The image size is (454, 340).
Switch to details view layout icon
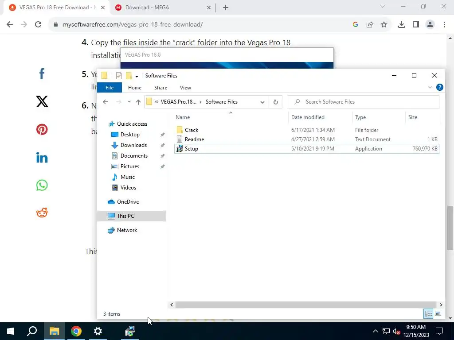click(429, 313)
